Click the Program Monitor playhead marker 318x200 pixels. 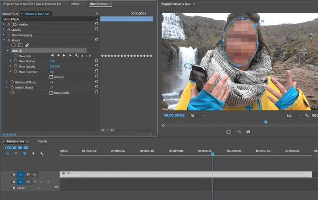[x=265, y=122]
